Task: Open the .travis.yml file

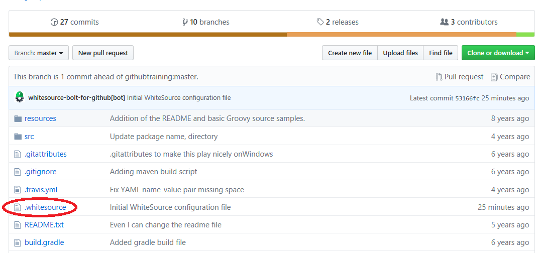Action: (x=41, y=189)
